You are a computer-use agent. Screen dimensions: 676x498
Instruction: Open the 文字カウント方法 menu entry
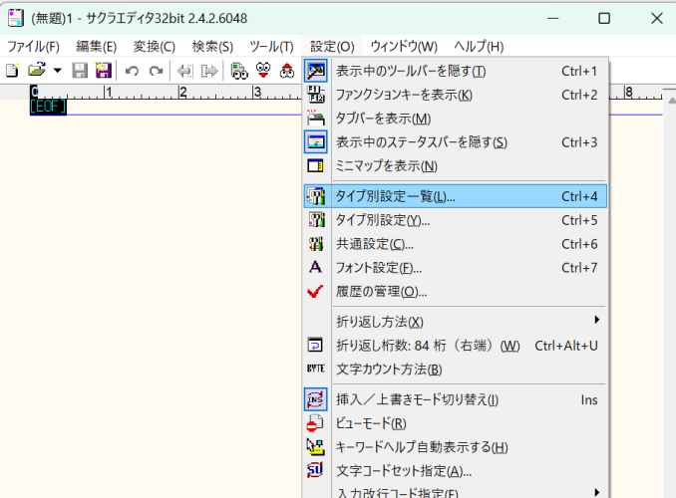coord(456,370)
